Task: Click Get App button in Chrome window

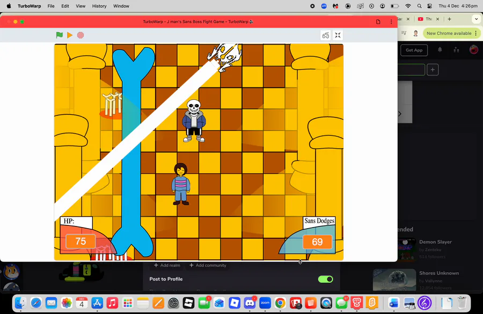Action: pos(414,50)
